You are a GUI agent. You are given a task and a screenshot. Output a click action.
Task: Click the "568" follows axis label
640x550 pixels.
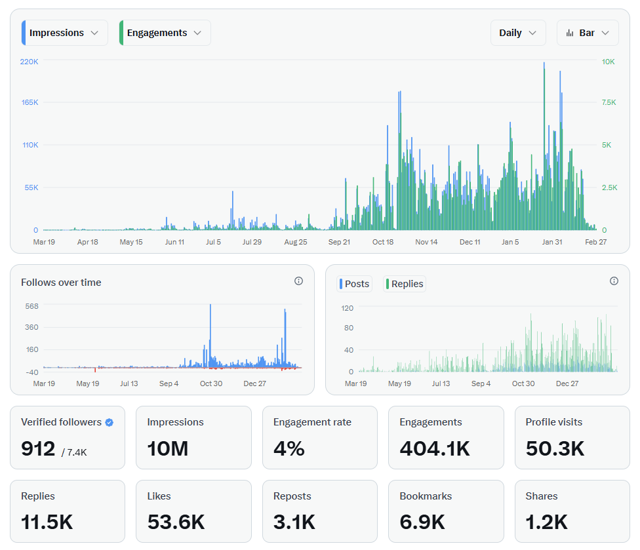[x=32, y=306]
